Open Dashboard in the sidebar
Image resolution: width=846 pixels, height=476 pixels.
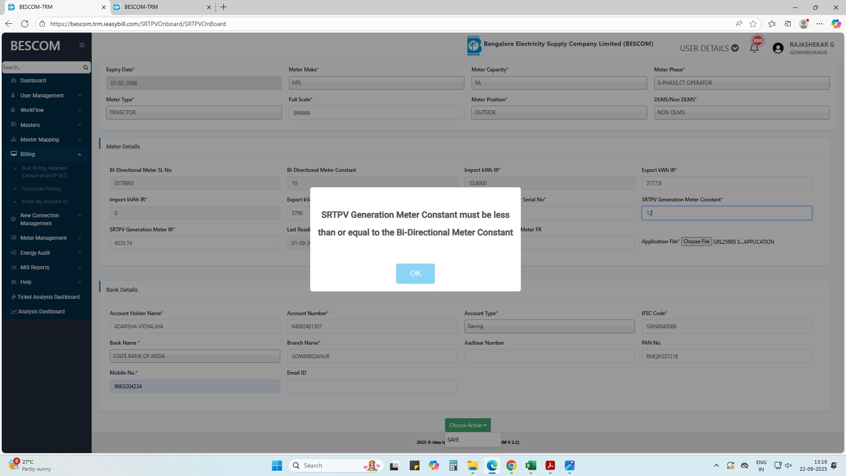click(x=33, y=81)
